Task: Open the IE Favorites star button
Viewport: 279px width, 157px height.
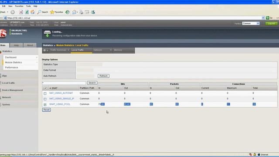Action: (x=57, y=12)
